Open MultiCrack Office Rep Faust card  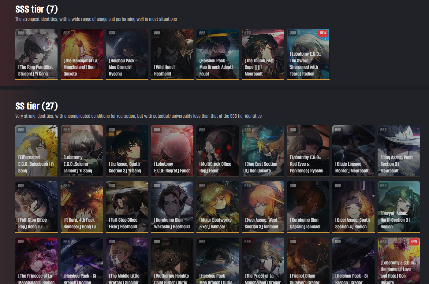218,151
